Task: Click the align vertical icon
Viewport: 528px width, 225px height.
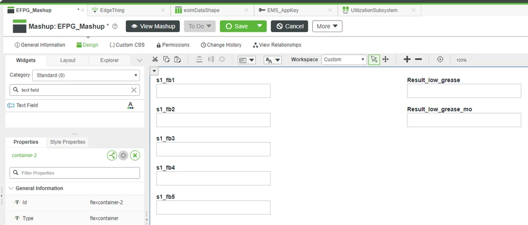Action: click(x=199, y=60)
